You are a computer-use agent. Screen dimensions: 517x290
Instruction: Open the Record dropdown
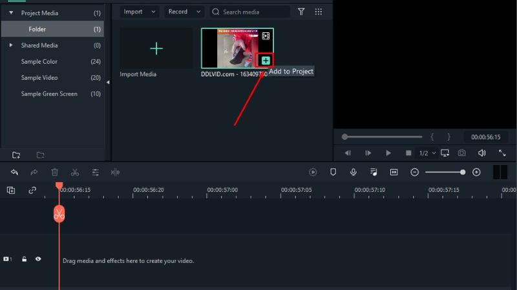click(184, 12)
